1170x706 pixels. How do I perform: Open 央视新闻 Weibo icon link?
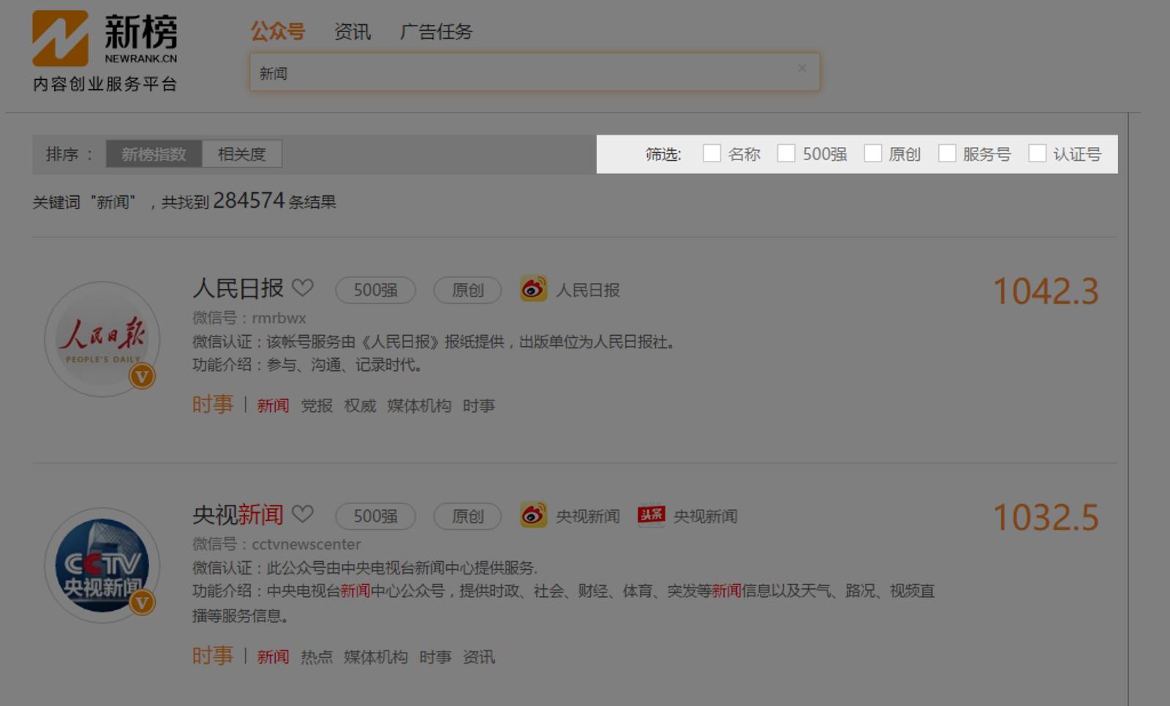533,515
